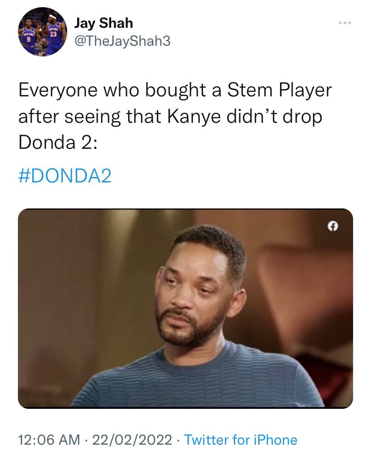Click the 22/02/2022 date
The height and width of the screenshot is (455, 371).
[132, 440]
